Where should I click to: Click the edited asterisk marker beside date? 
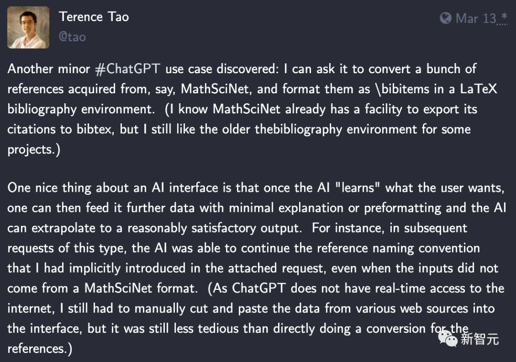tap(503, 16)
